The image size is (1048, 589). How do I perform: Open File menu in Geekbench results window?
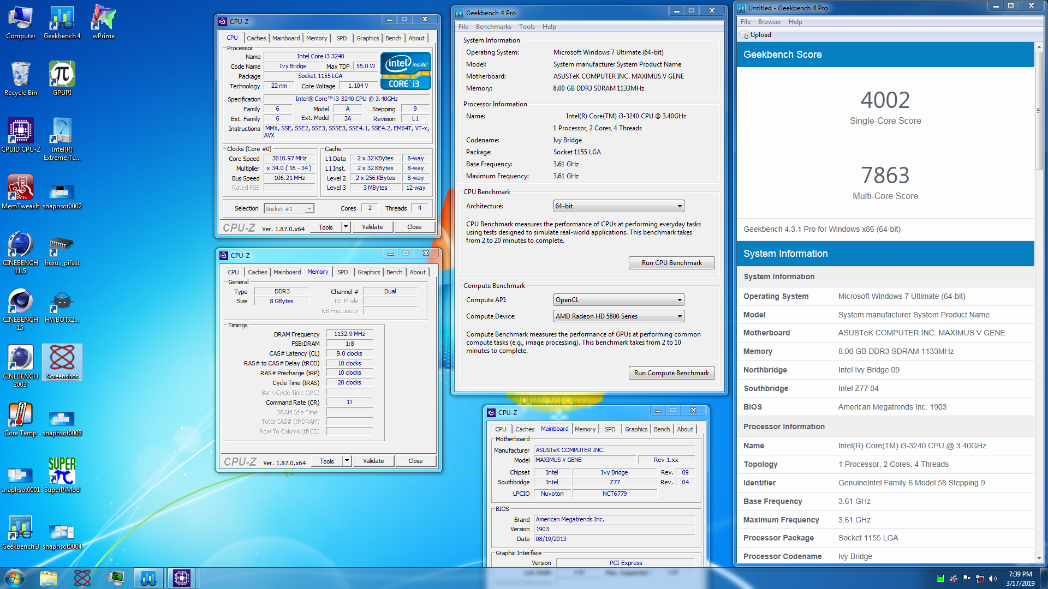pyautogui.click(x=745, y=22)
